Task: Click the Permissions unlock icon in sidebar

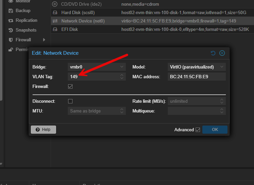Action: pyautogui.click(x=11, y=49)
